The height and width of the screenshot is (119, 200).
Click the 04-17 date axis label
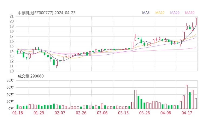click(187, 113)
